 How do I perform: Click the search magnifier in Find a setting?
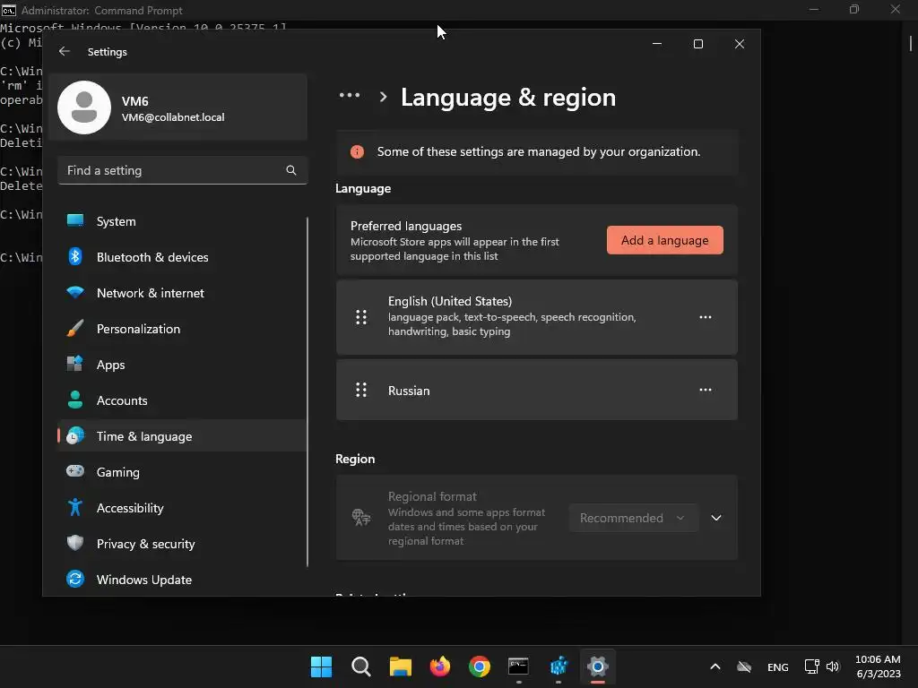291,170
